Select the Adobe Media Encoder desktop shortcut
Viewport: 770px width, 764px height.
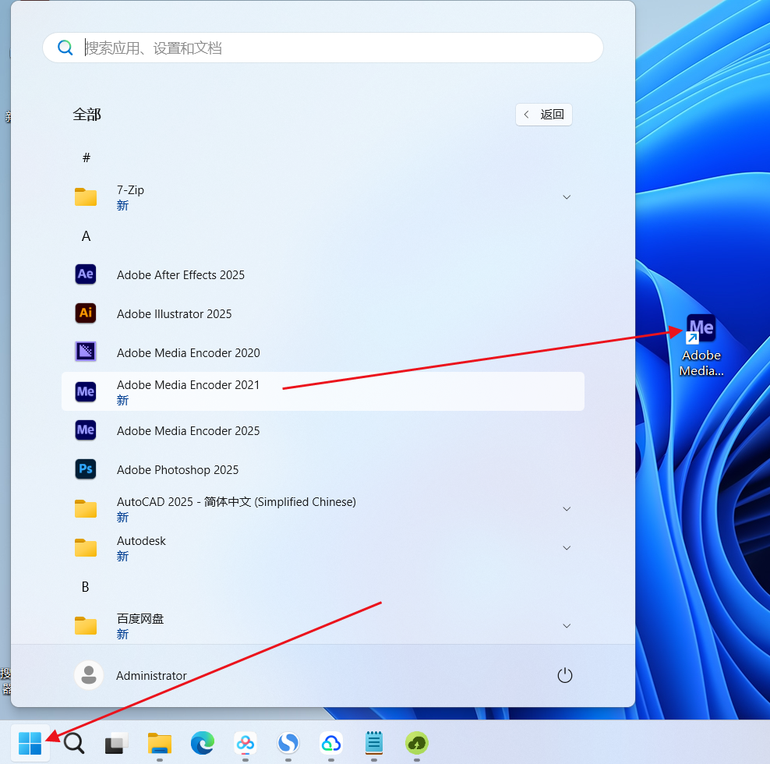[701, 346]
